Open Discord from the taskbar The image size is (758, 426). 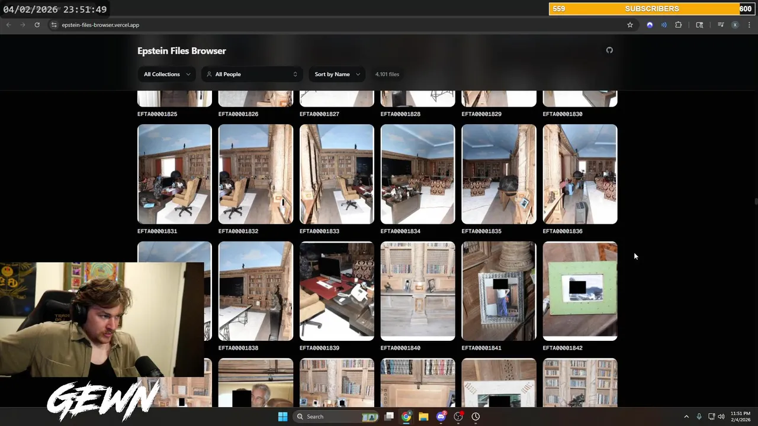(441, 417)
